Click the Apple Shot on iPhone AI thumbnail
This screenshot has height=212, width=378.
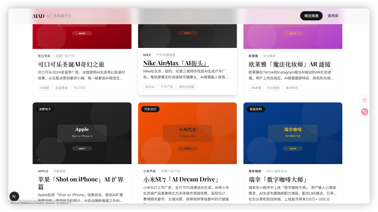pos(82,133)
